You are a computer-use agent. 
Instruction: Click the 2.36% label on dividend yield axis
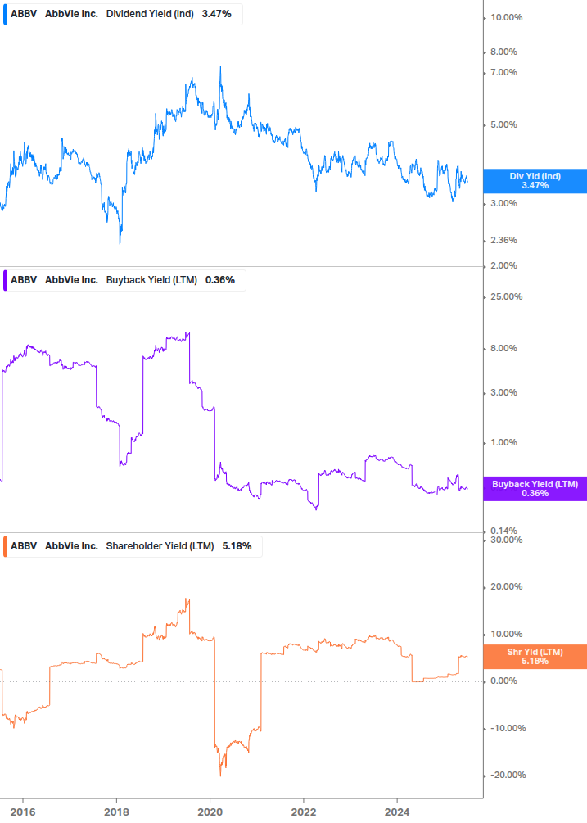[503, 241]
